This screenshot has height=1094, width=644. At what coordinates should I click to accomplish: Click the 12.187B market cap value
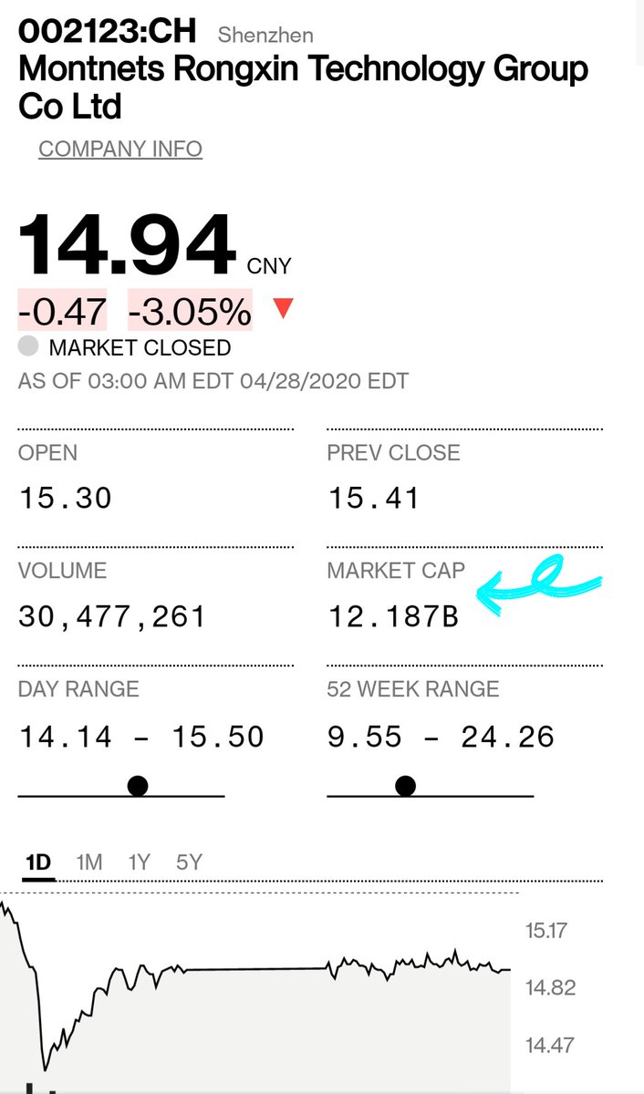pyautogui.click(x=393, y=617)
